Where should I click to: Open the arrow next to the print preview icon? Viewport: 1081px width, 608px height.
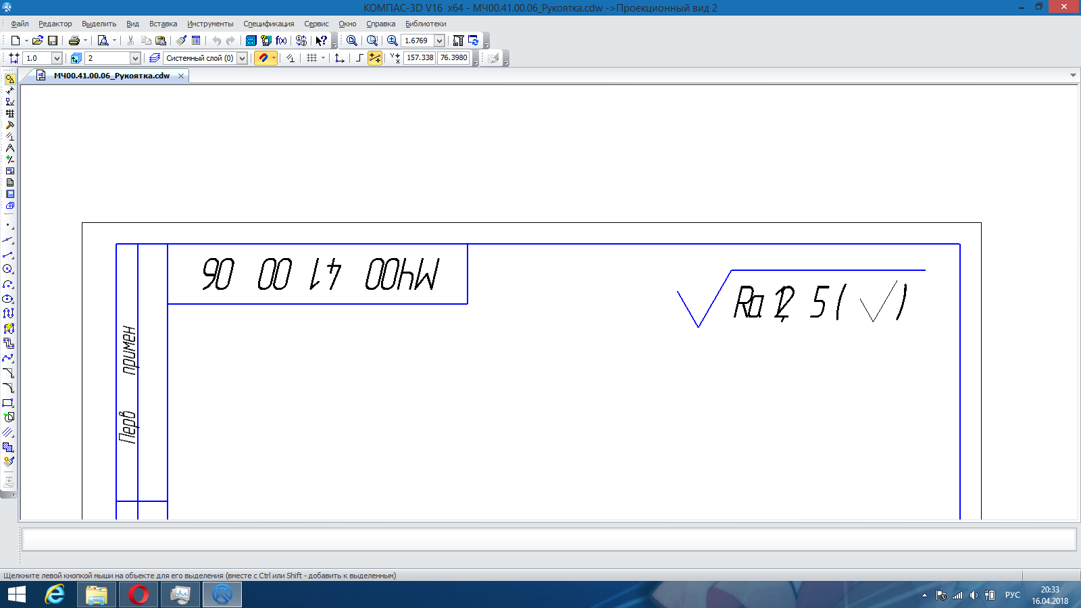point(114,41)
